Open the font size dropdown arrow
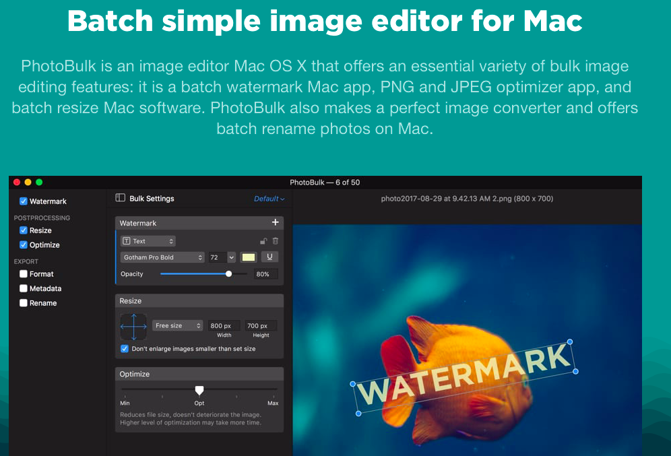 pyautogui.click(x=232, y=257)
